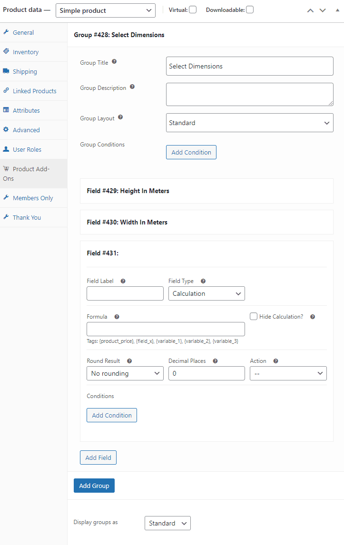Open the Round Result dropdown
344x545 pixels.
125,373
